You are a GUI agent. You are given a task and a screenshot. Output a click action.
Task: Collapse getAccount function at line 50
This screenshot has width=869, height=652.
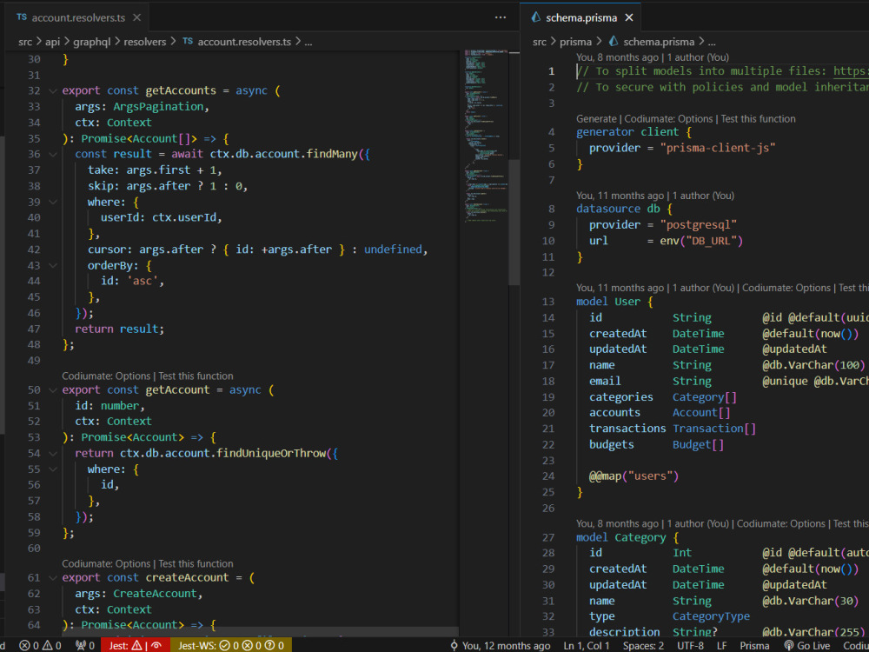(53, 389)
